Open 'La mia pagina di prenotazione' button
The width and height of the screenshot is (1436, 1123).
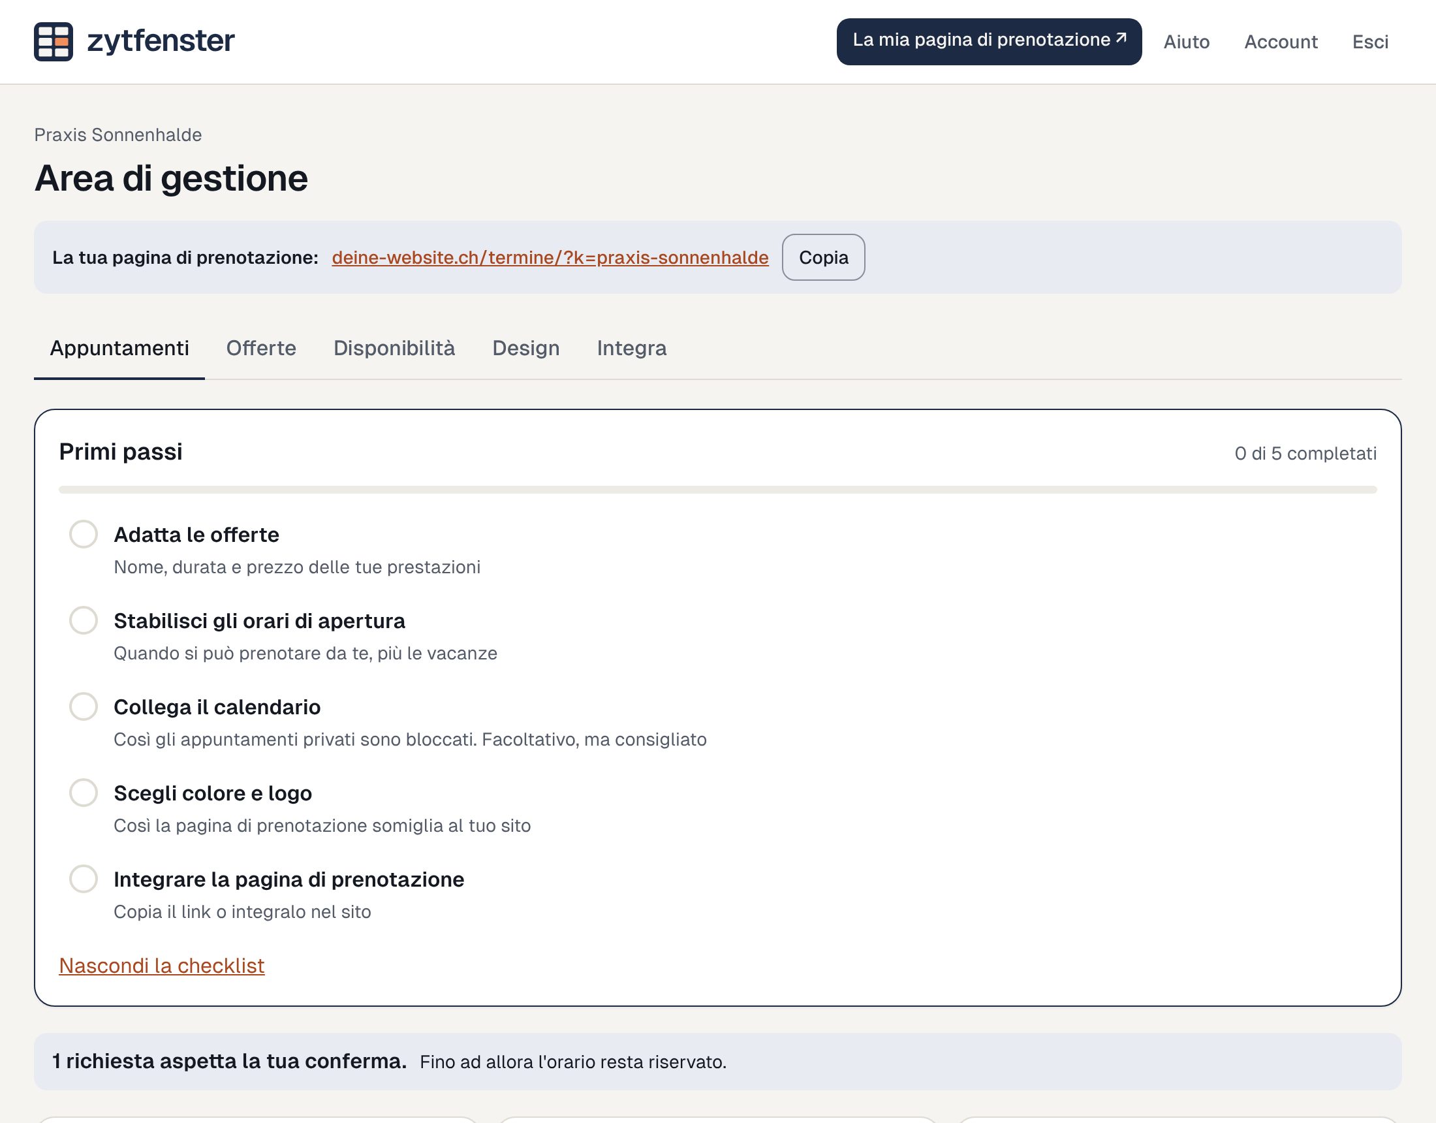[x=989, y=41]
